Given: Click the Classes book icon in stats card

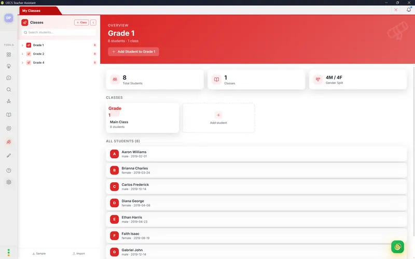Looking at the screenshot, I should pos(216,79).
